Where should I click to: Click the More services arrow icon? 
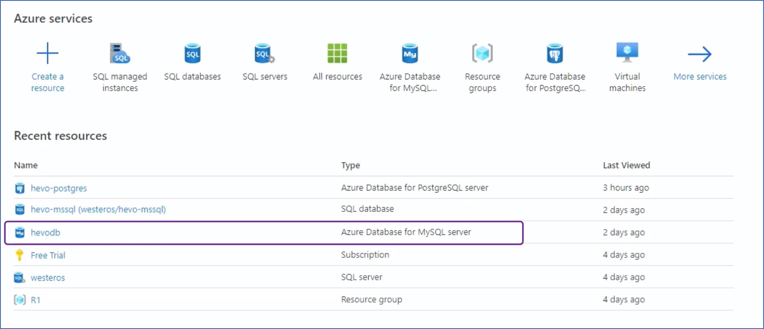pos(700,54)
